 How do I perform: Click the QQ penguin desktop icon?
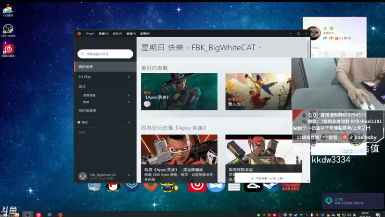tap(113, 187)
